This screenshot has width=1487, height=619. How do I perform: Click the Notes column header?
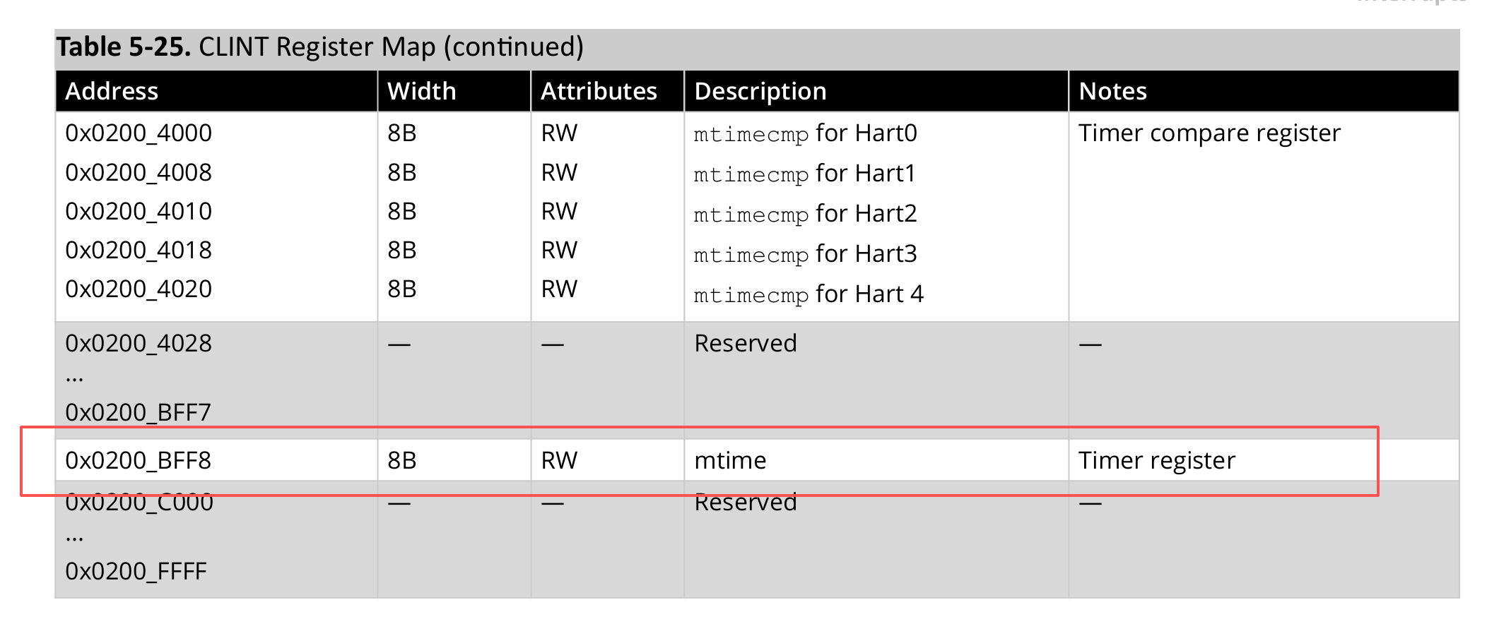coord(1112,92)
